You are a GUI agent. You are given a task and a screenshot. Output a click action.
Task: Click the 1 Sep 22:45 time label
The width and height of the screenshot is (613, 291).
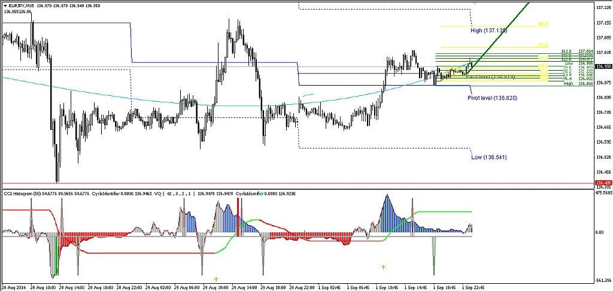475,287
